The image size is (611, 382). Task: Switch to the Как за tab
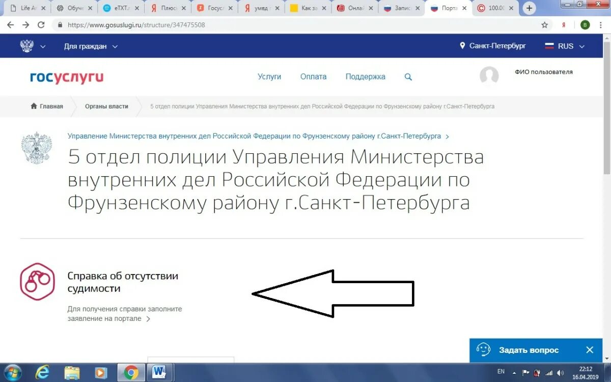point(308,8)
